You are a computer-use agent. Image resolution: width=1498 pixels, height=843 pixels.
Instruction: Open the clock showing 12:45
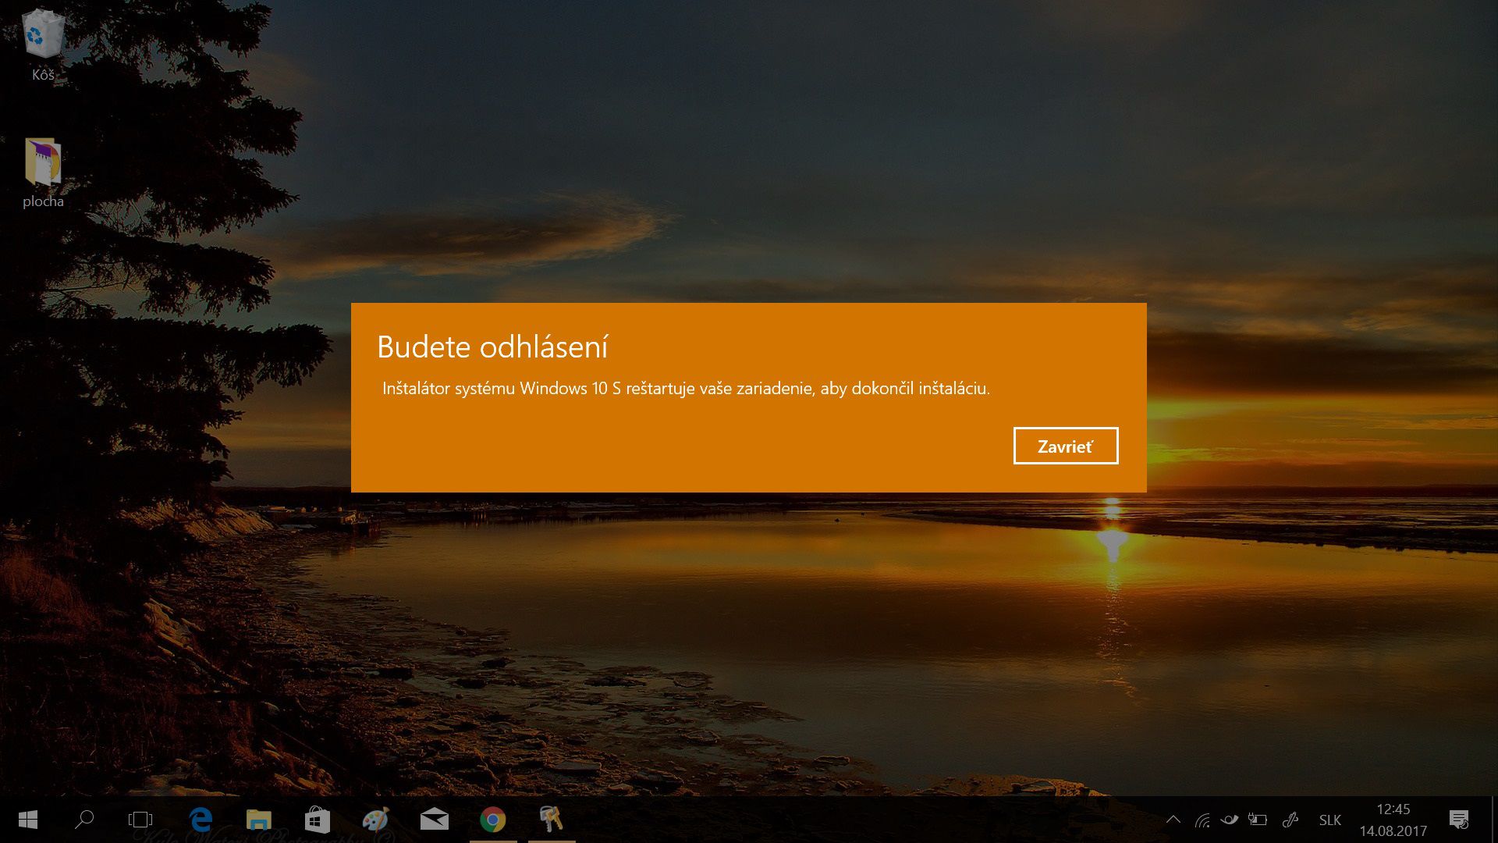pyautogui.click(x=1393, y=820)
